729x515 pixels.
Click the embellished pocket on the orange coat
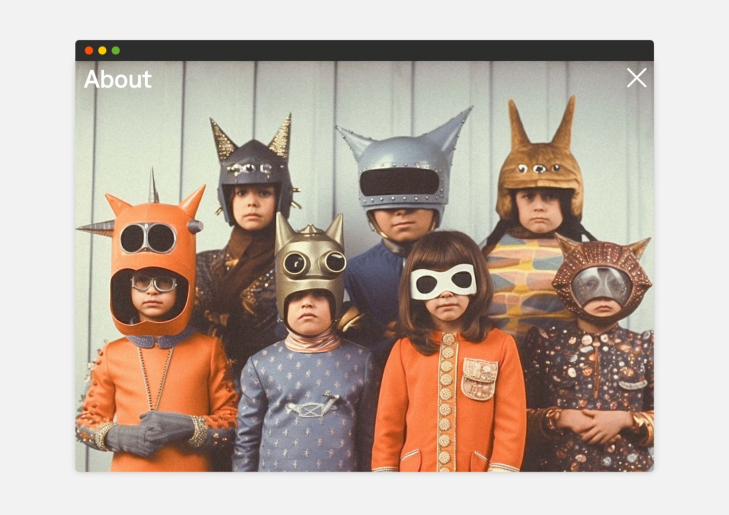pyautogui.click(x=478, y=378)
